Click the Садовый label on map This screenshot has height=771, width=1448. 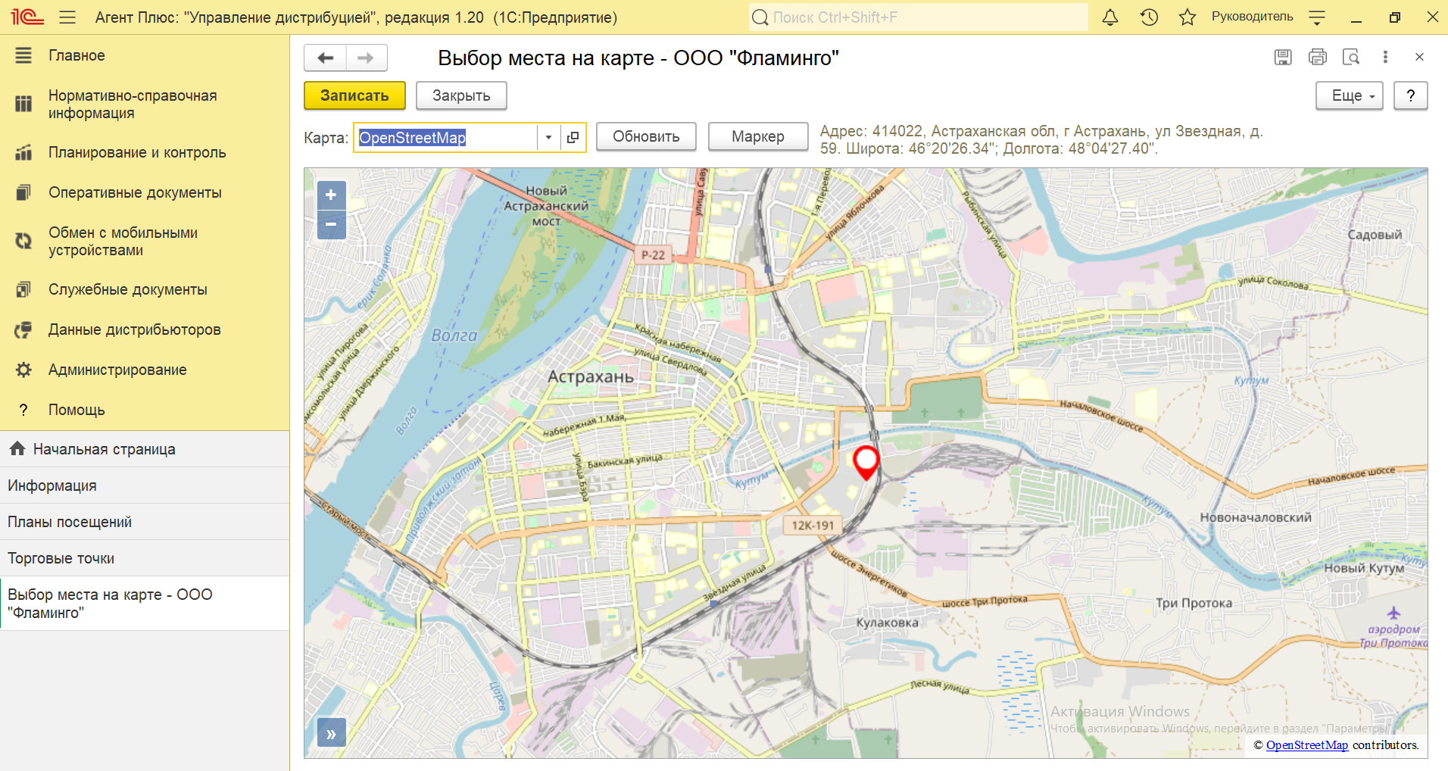coord(1375,235)
